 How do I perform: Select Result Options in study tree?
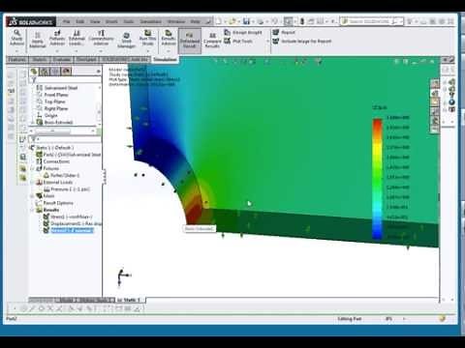point(55,203)
